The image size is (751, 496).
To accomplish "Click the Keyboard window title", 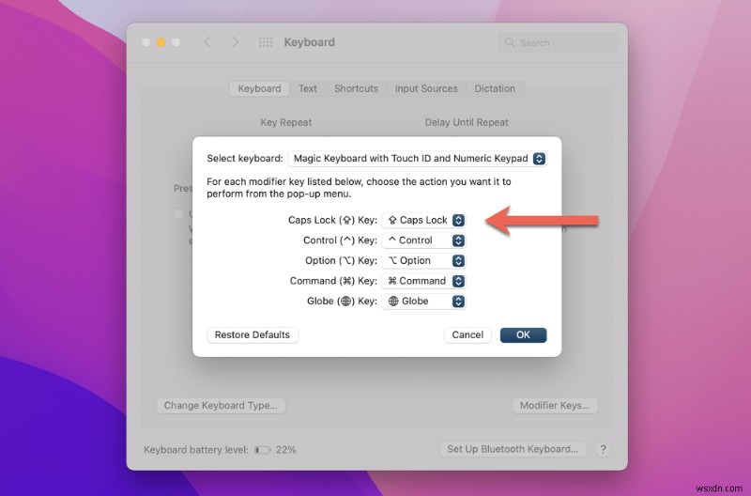I will [x=310, y=42].
